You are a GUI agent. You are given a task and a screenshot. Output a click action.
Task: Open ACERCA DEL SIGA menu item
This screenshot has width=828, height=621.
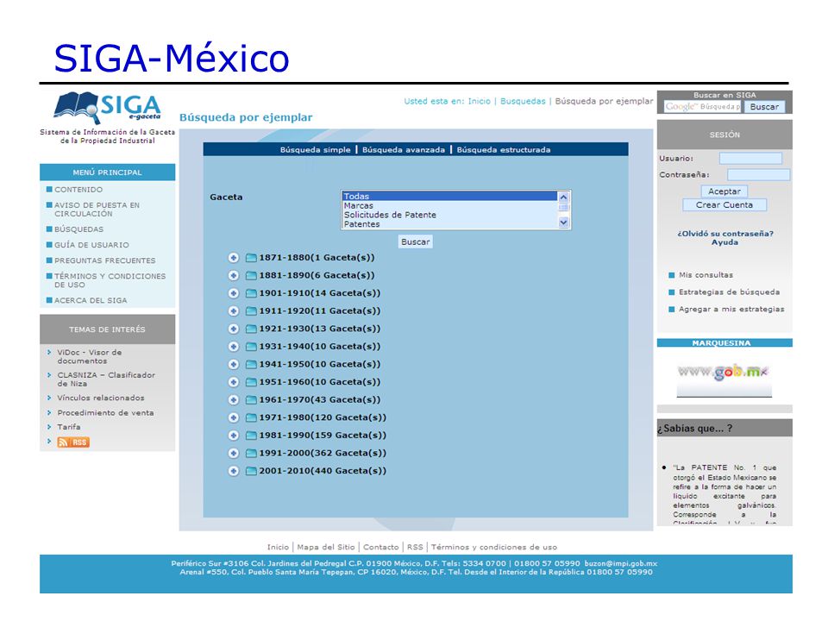(91, 300)
